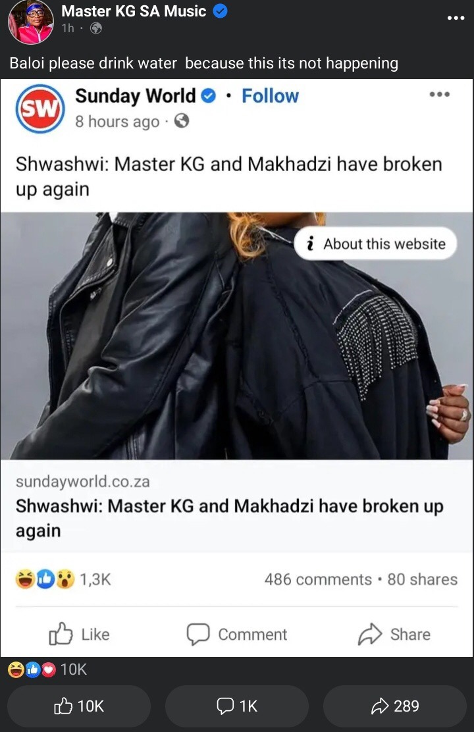This screenshot has height=732, width=474.
Task: Comment on the Sunday World post
Action: click(x=237, y=634)
